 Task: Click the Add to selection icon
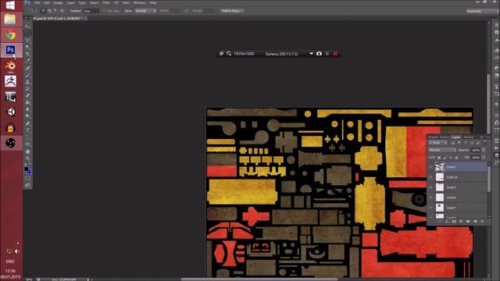(x=49, y=10)
